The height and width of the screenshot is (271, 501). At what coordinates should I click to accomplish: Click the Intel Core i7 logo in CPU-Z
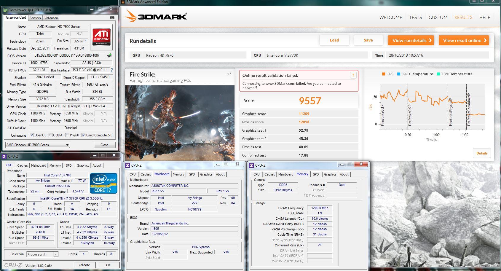pyautogui.click(x=104, y=183)
